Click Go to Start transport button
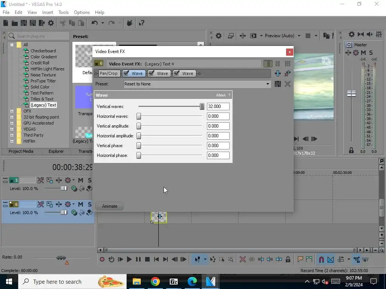This screenshot has height=289, width=386. point(156,259)
